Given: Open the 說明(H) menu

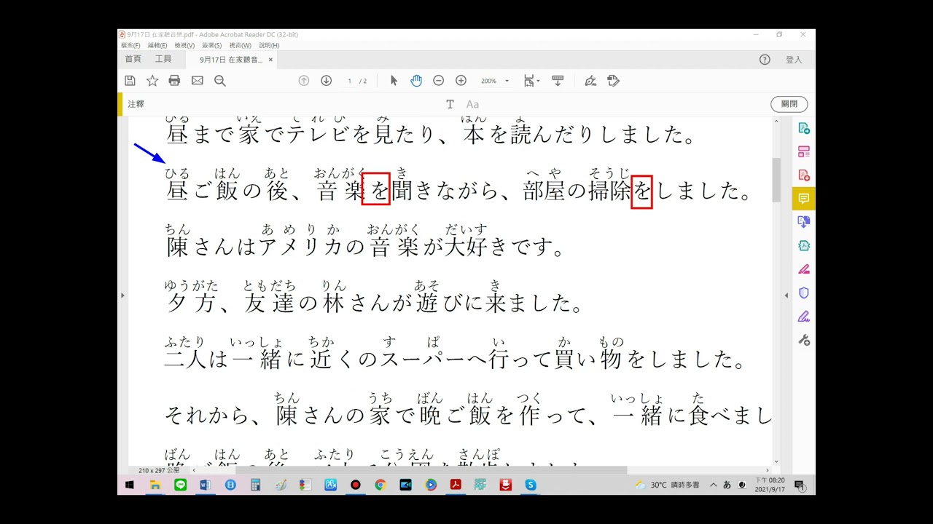Looking at the screenshot, I should click(269, 45).
